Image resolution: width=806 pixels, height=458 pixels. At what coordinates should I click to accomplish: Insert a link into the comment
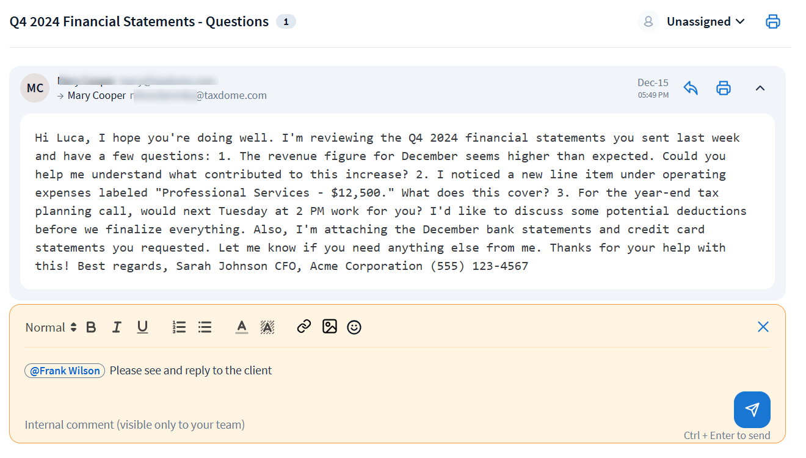point(304,327)
